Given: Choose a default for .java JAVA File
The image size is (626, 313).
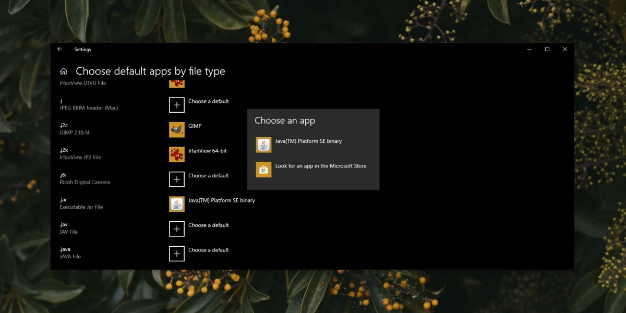Looking at the screenshot, I should [208, 250].
